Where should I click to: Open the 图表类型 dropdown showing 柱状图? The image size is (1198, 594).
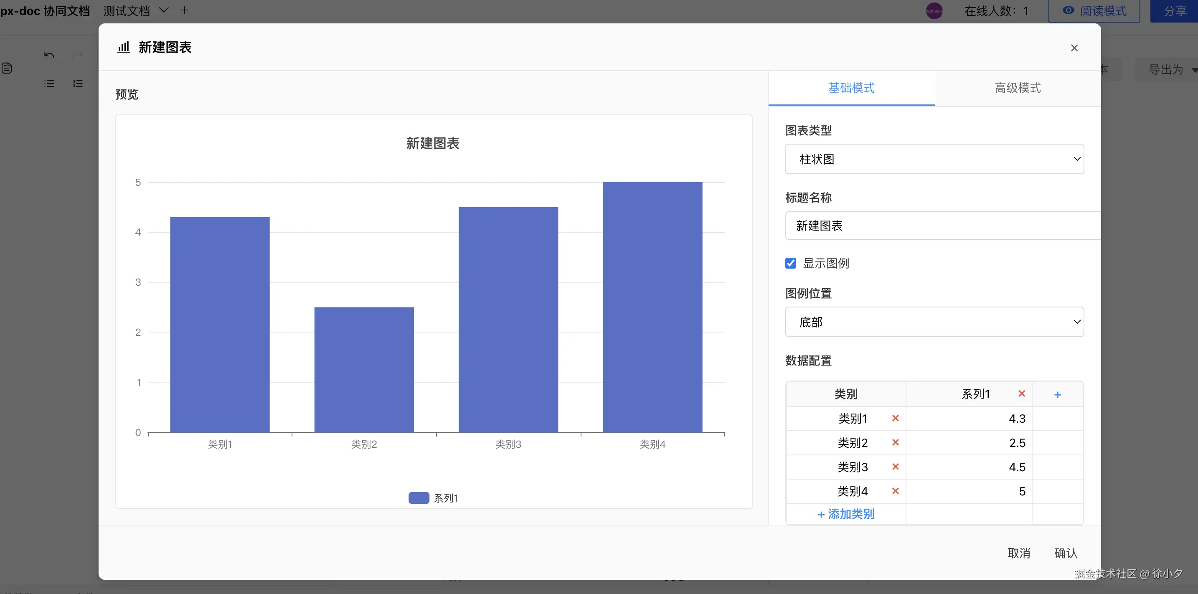click(934, 159)
